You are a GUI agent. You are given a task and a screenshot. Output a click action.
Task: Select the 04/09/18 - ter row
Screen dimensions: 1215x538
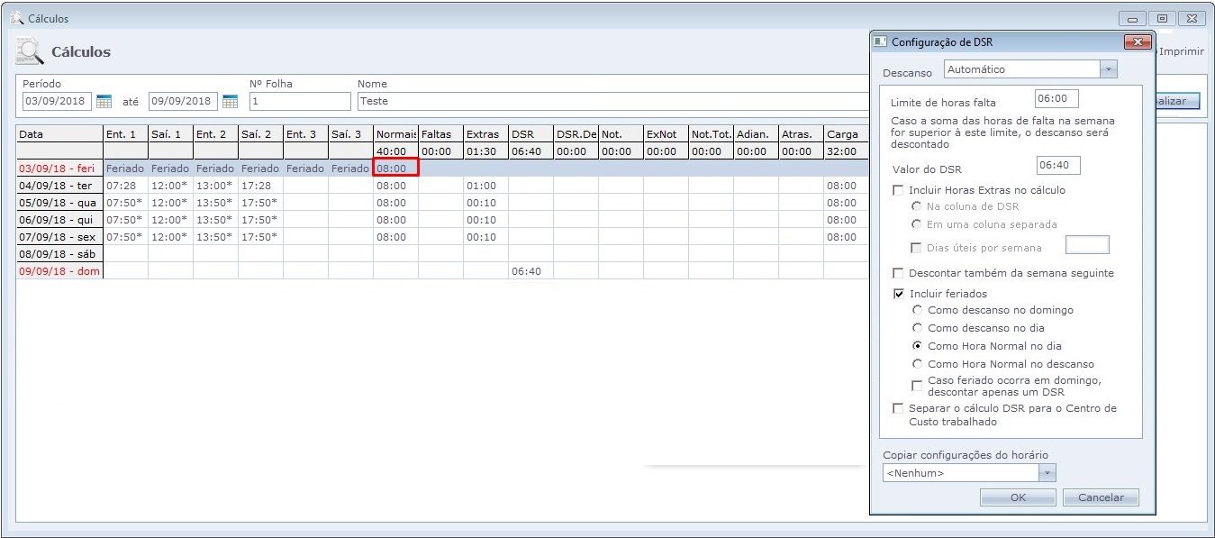[59, 186]
